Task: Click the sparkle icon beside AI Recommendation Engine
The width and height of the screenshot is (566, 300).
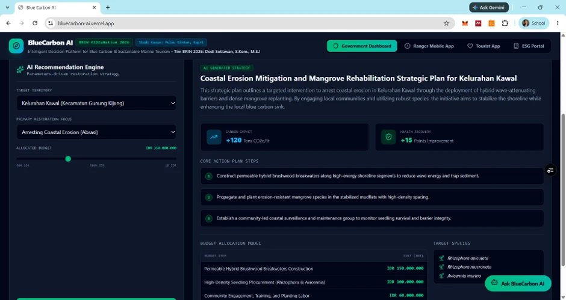Action: 20,70
